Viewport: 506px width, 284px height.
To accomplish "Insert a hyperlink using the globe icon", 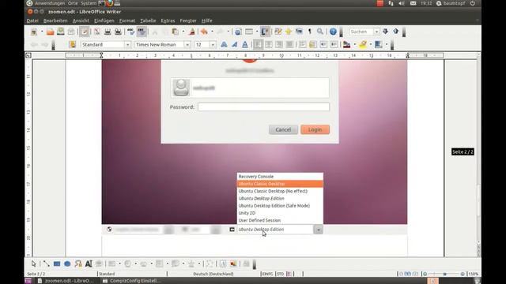I will pos(238,32).
